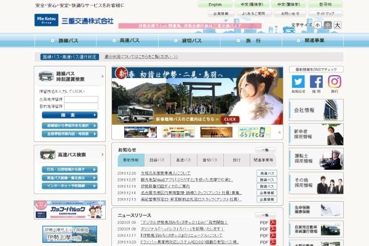Select the 貸切バス tab in お知らせ
Screen dimensions: 369x246
tap(210, 160)
